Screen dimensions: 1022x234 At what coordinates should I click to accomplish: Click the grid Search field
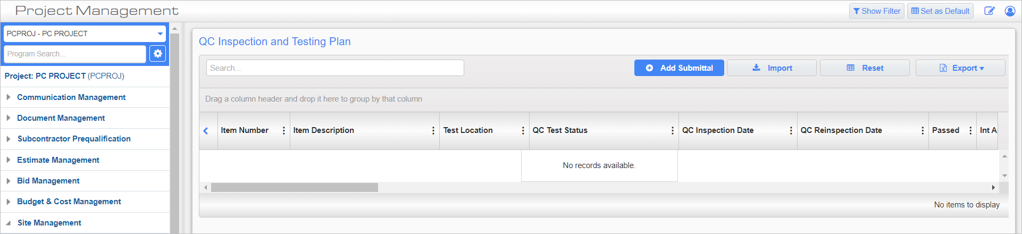(x=335, y=68)
